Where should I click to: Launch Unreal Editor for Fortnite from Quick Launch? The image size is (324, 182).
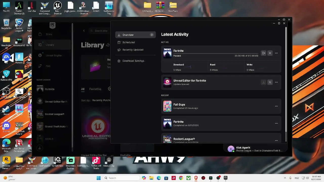coord(52,102)
